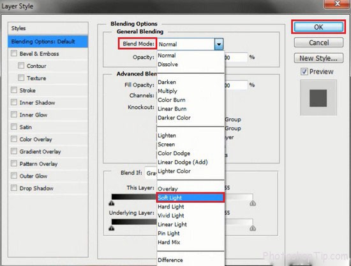Choose Soft Light from blend mode list
The image size is (351, 266).
pos(190,198)
